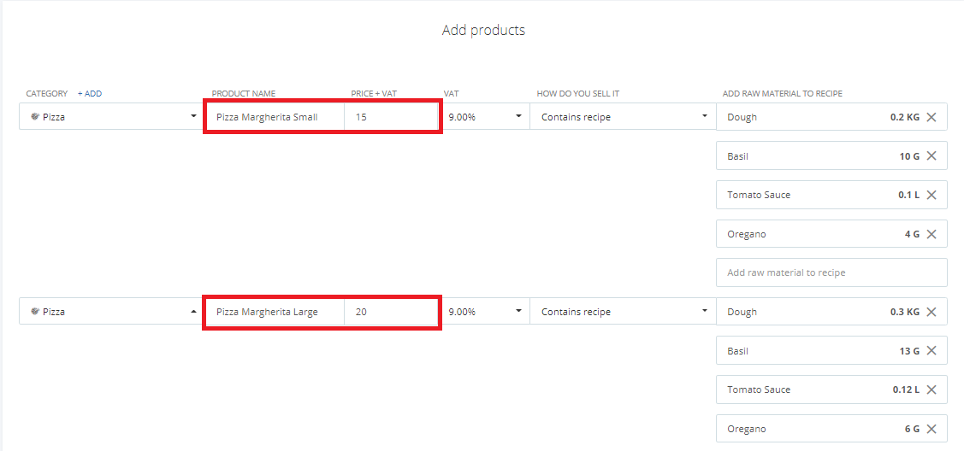Click the 'ADD RAW MATERIAL TO RECIPE' label

782,93
